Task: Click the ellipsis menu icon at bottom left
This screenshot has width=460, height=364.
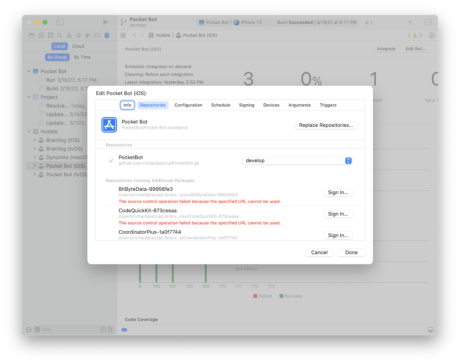Action: (29, 330)
